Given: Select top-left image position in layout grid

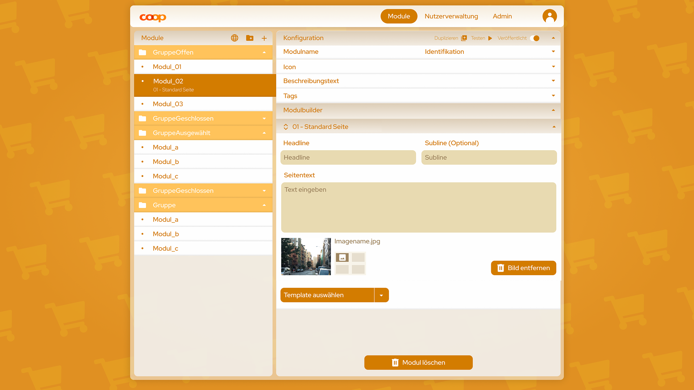Looking at the screenshot, I should pyautogui.click(x=342, y=257).
